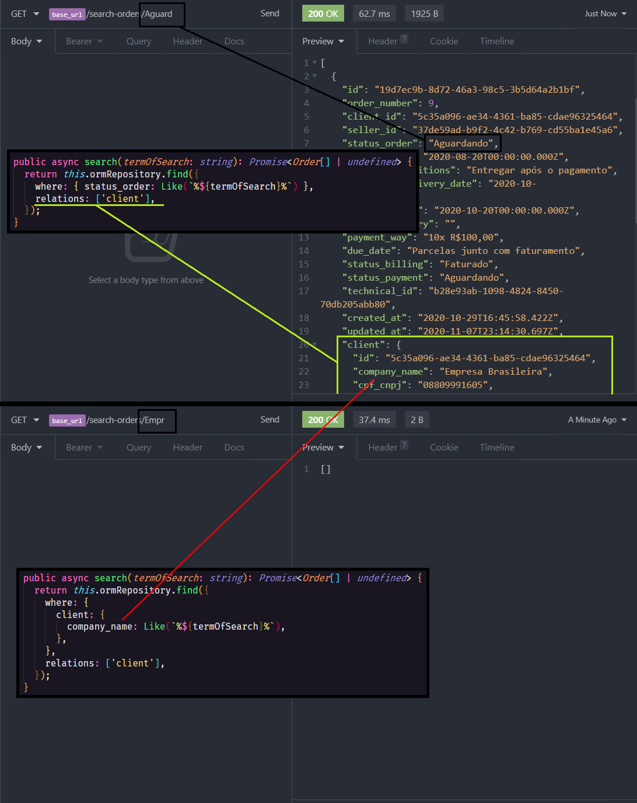Click the 2 B response size tag
Viewport: 637px width, 803px height.
pyautogui.click(x=417, y=420)
